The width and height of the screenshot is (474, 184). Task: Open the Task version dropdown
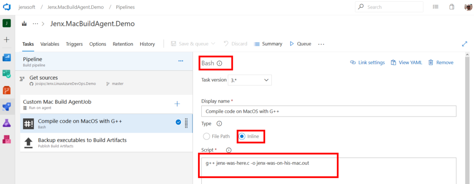point(249,80)
